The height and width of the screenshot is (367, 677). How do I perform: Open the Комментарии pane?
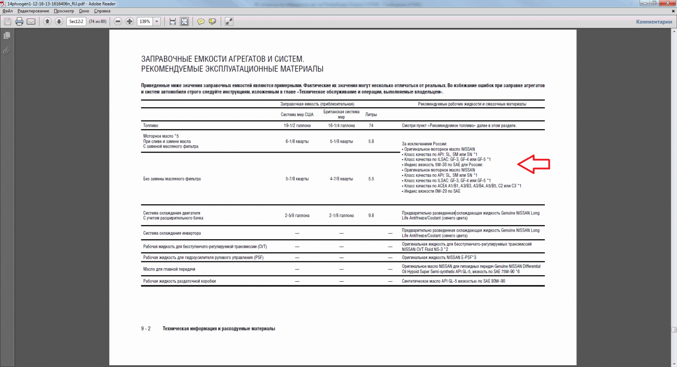(x=654, y=22)
